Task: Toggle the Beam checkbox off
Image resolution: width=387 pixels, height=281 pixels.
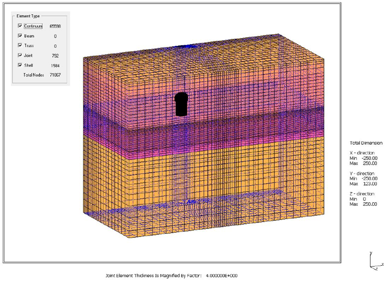Action: click(20, 36)
